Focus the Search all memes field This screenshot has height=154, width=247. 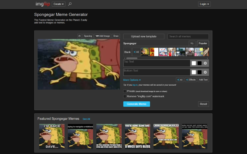click(188, 36)
